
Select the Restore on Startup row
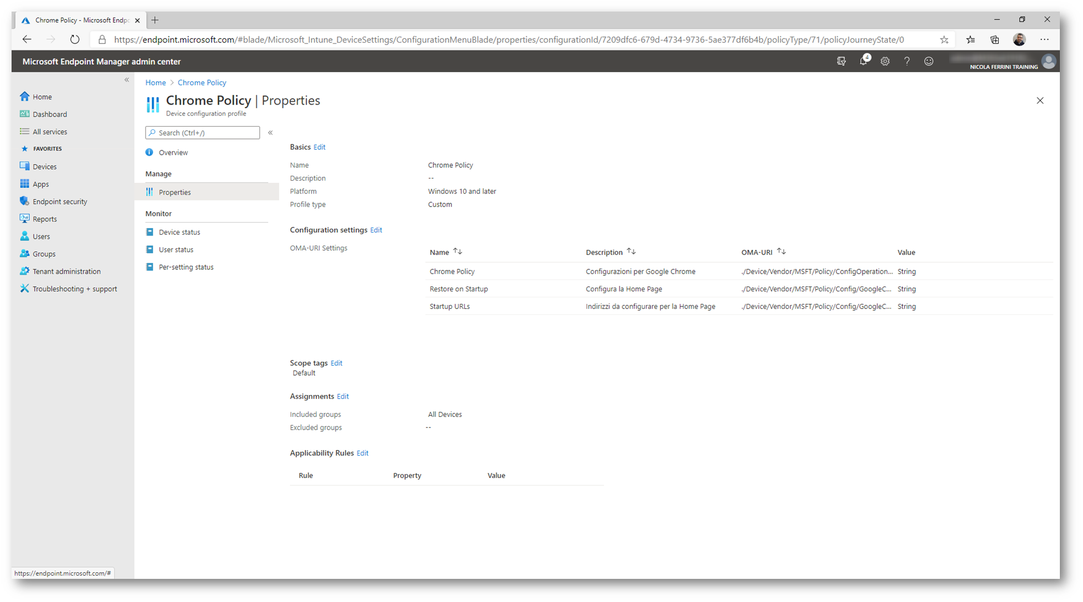739,289
